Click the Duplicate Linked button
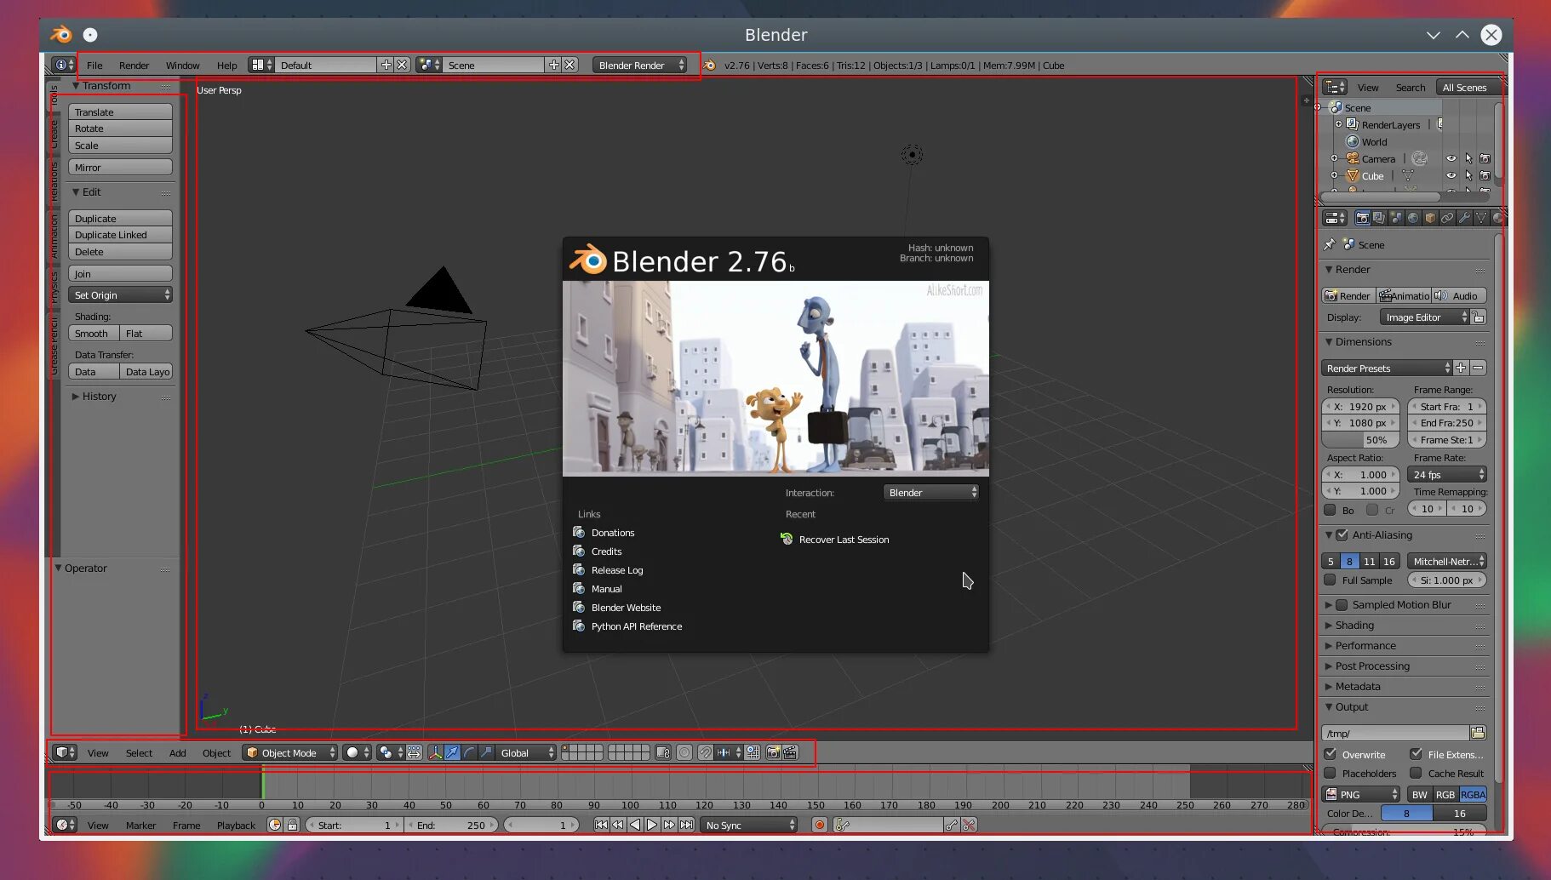This screenshot has width=1551, height=880. [120, 235]
